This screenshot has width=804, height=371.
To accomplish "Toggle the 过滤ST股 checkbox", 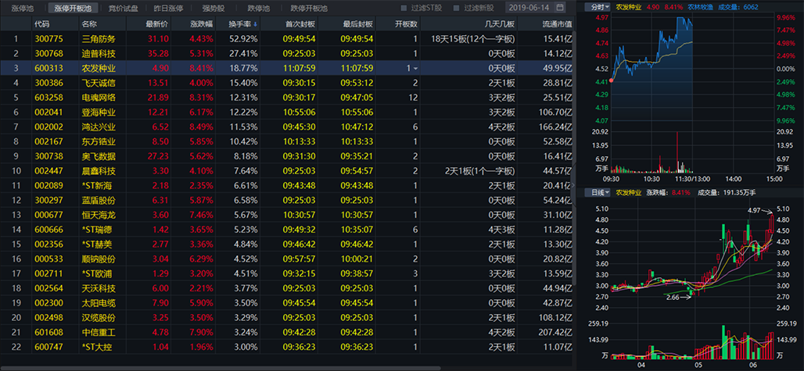I will click(404, 8).
